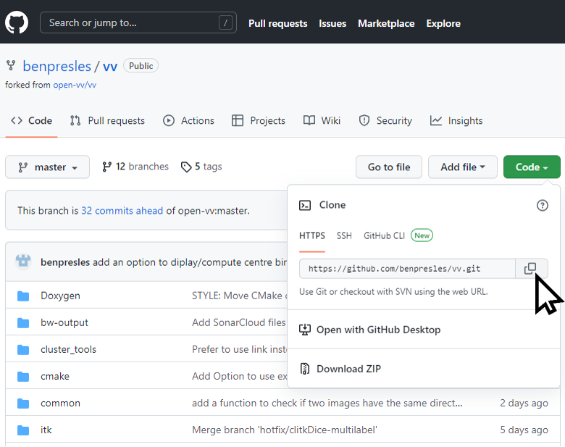Open the 'Add Option to use' commit message
Image resolution: width=565 pixels, height=447 pixels.
(x=240, y=376)
